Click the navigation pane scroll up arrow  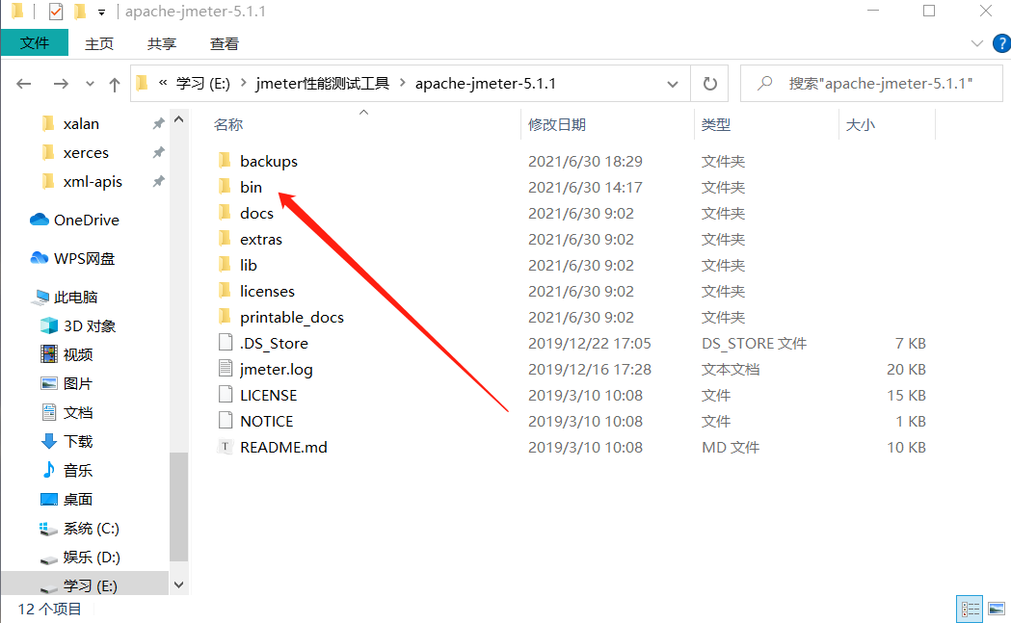tap(179, 119)
